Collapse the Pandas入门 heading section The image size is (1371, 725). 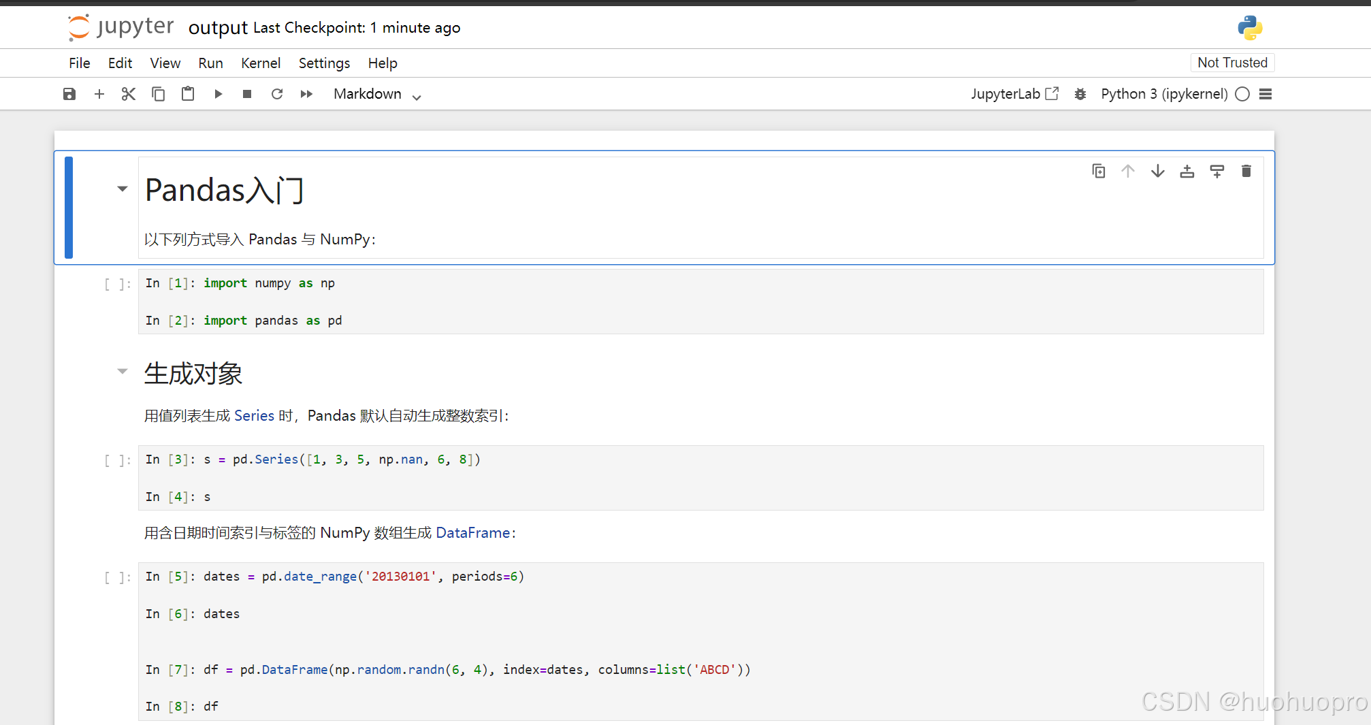(123, 189)
